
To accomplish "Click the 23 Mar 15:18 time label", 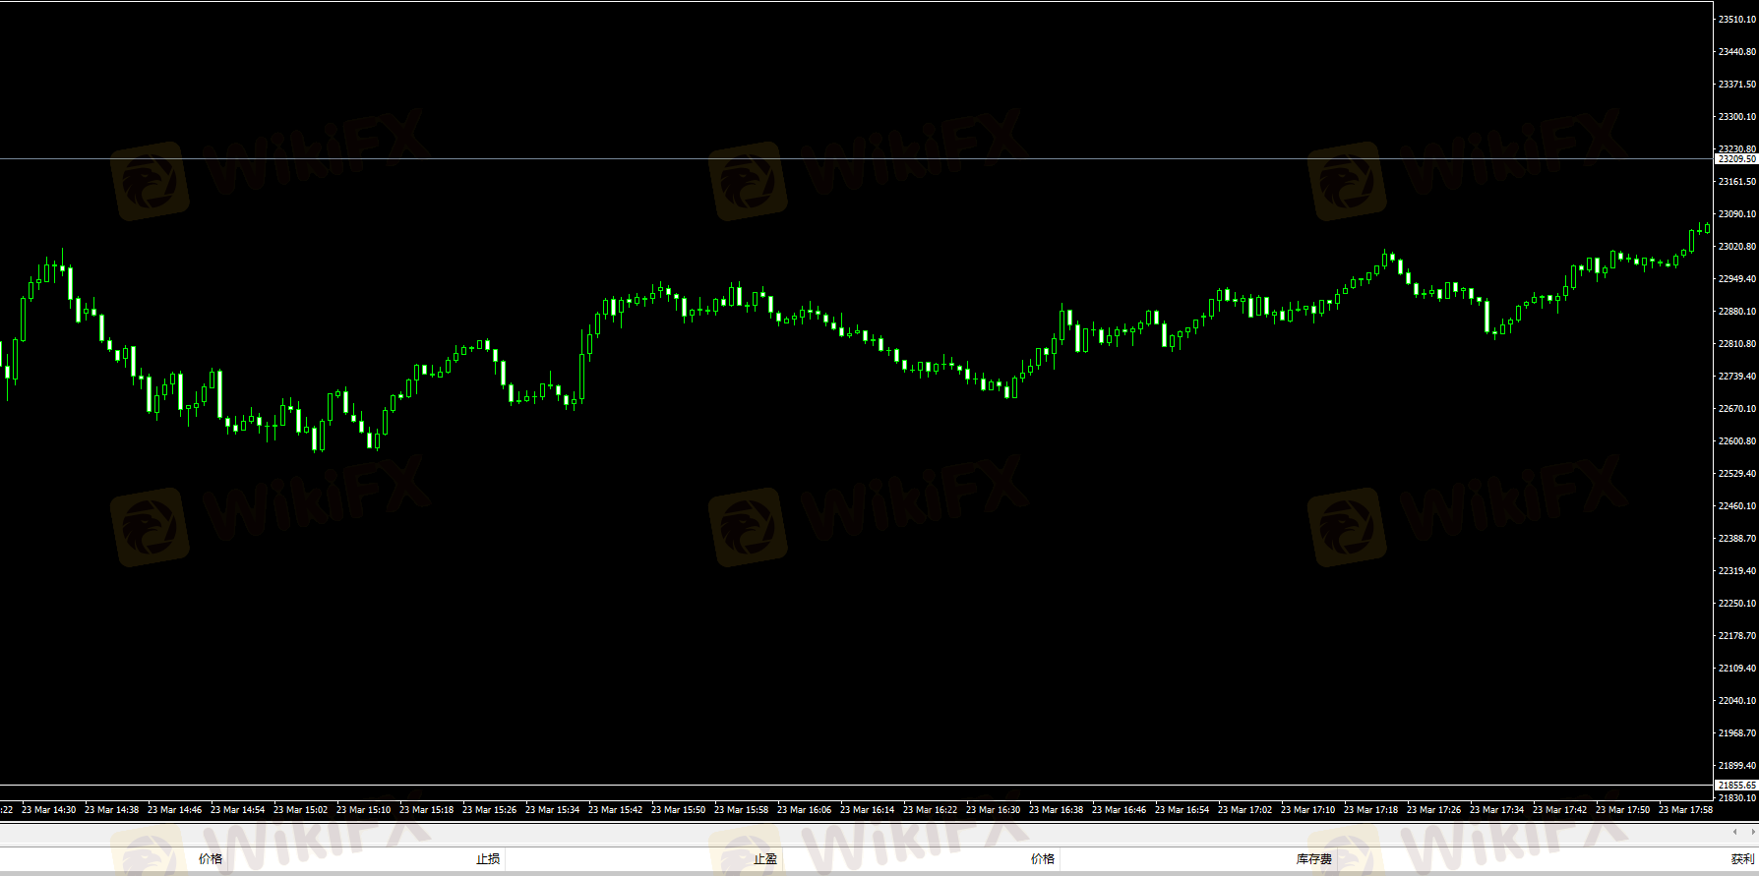I will point(427,810).
